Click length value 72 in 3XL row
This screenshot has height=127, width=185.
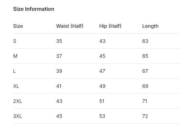click(145, 116)
